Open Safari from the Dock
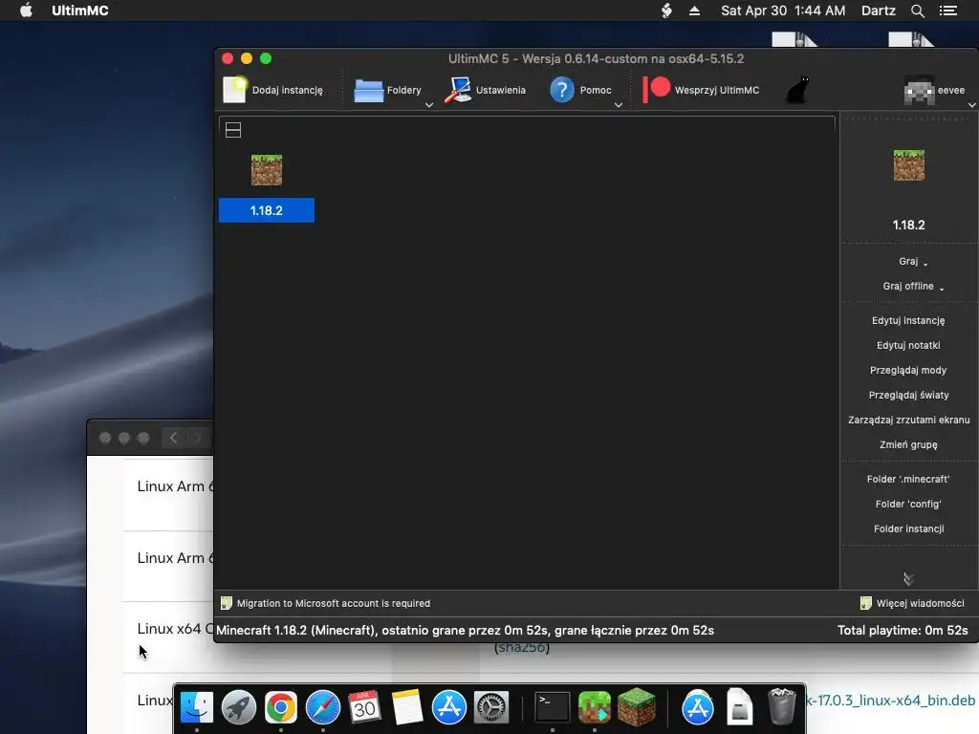The height and width of the screenshot is (734, 979). (323, 708)
